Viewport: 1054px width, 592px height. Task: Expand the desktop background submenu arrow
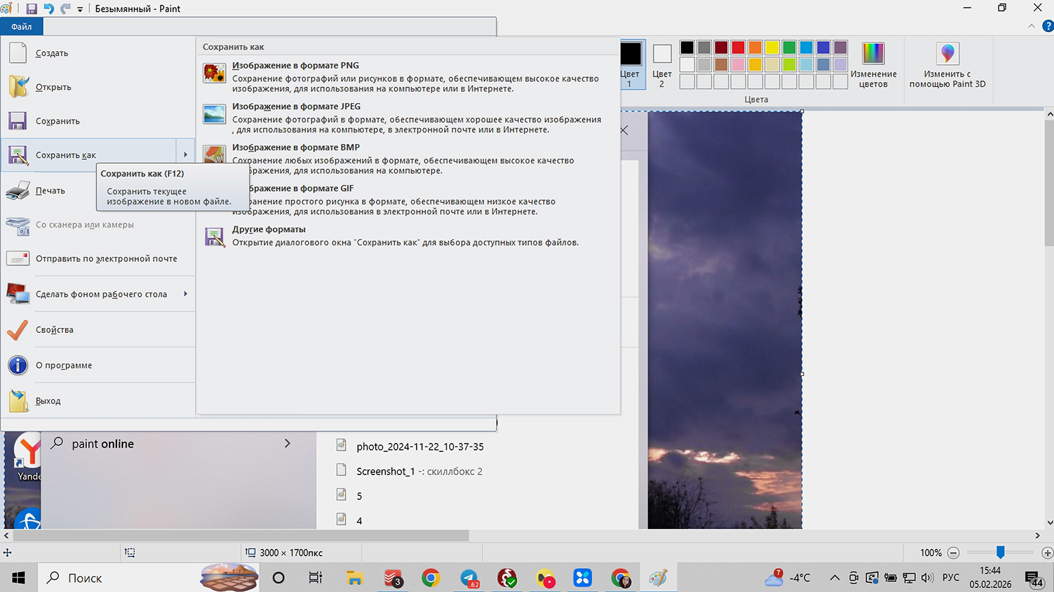point(185,294)
